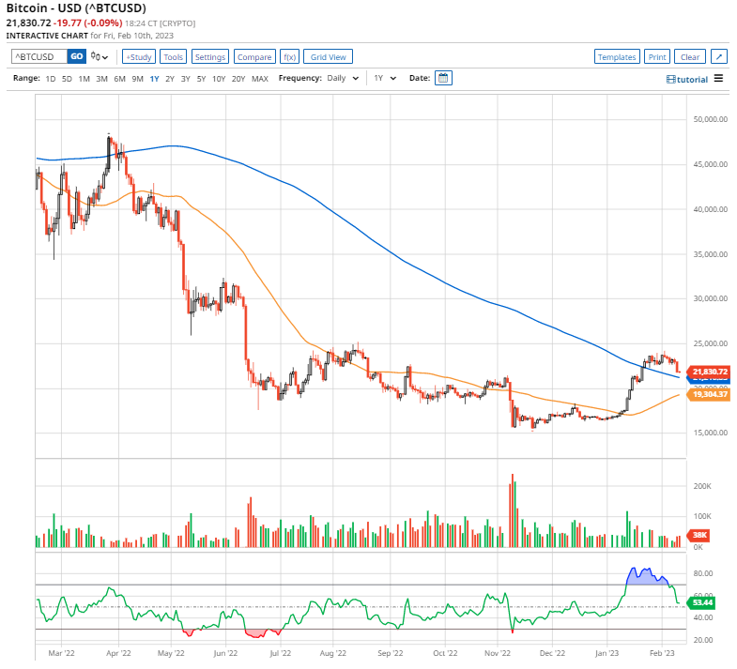Screen dimensions: 737x669
Task: Open the date picker calendar icon
Action: pos(443,78)
